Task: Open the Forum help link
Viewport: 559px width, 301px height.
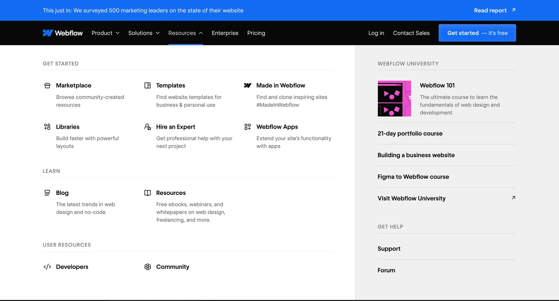Action: click(x=386, y=270)
